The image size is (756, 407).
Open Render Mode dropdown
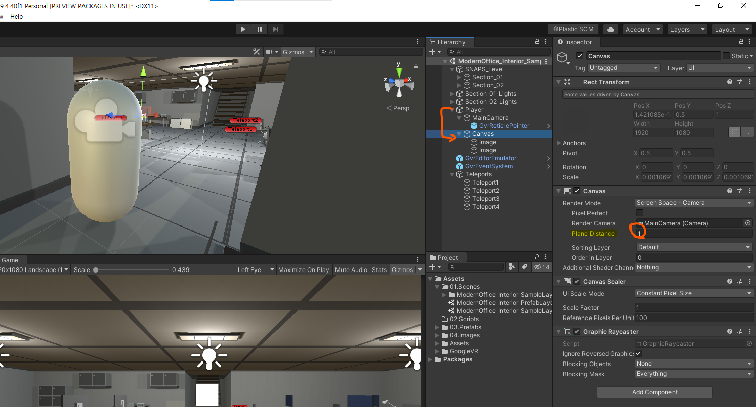point(694,203)
